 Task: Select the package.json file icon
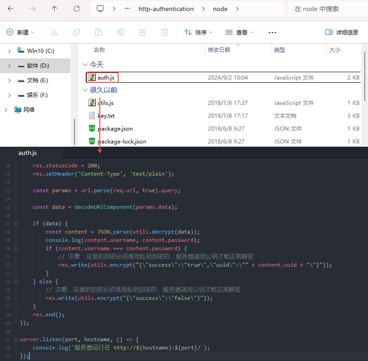click(92, 128)
